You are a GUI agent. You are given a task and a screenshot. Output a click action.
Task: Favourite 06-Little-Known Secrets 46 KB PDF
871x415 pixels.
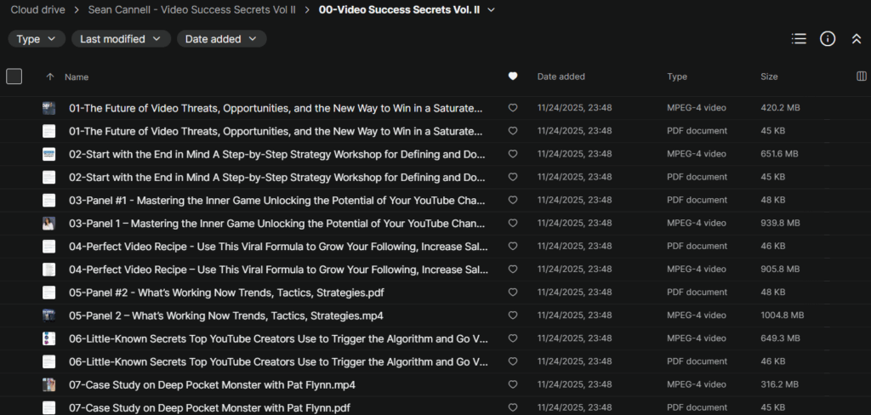(513, 361)
